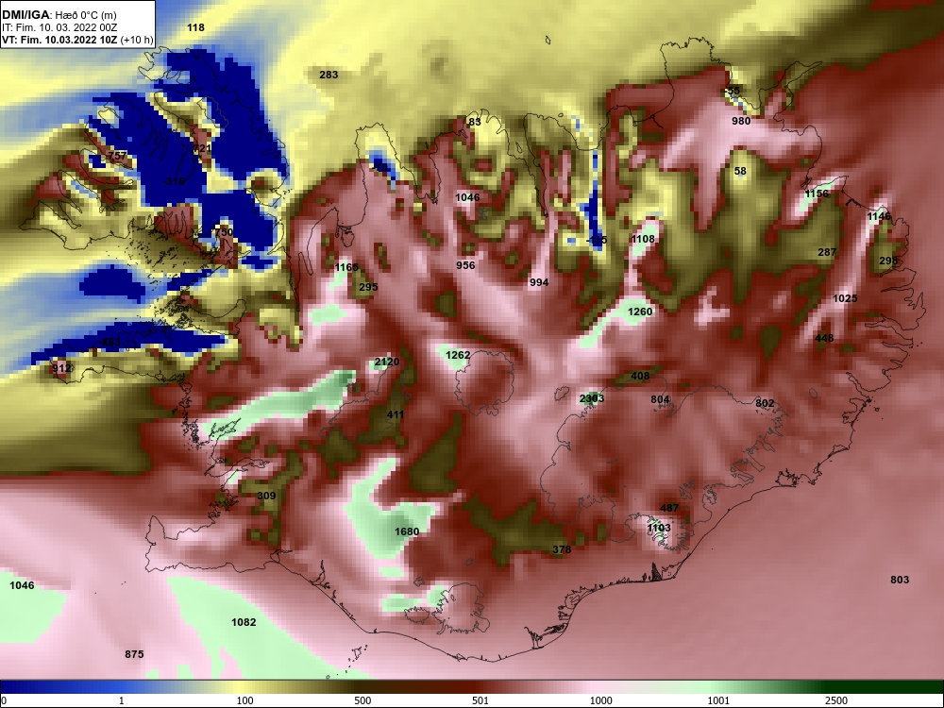Click the color scale label 1000

coord(600,700)
